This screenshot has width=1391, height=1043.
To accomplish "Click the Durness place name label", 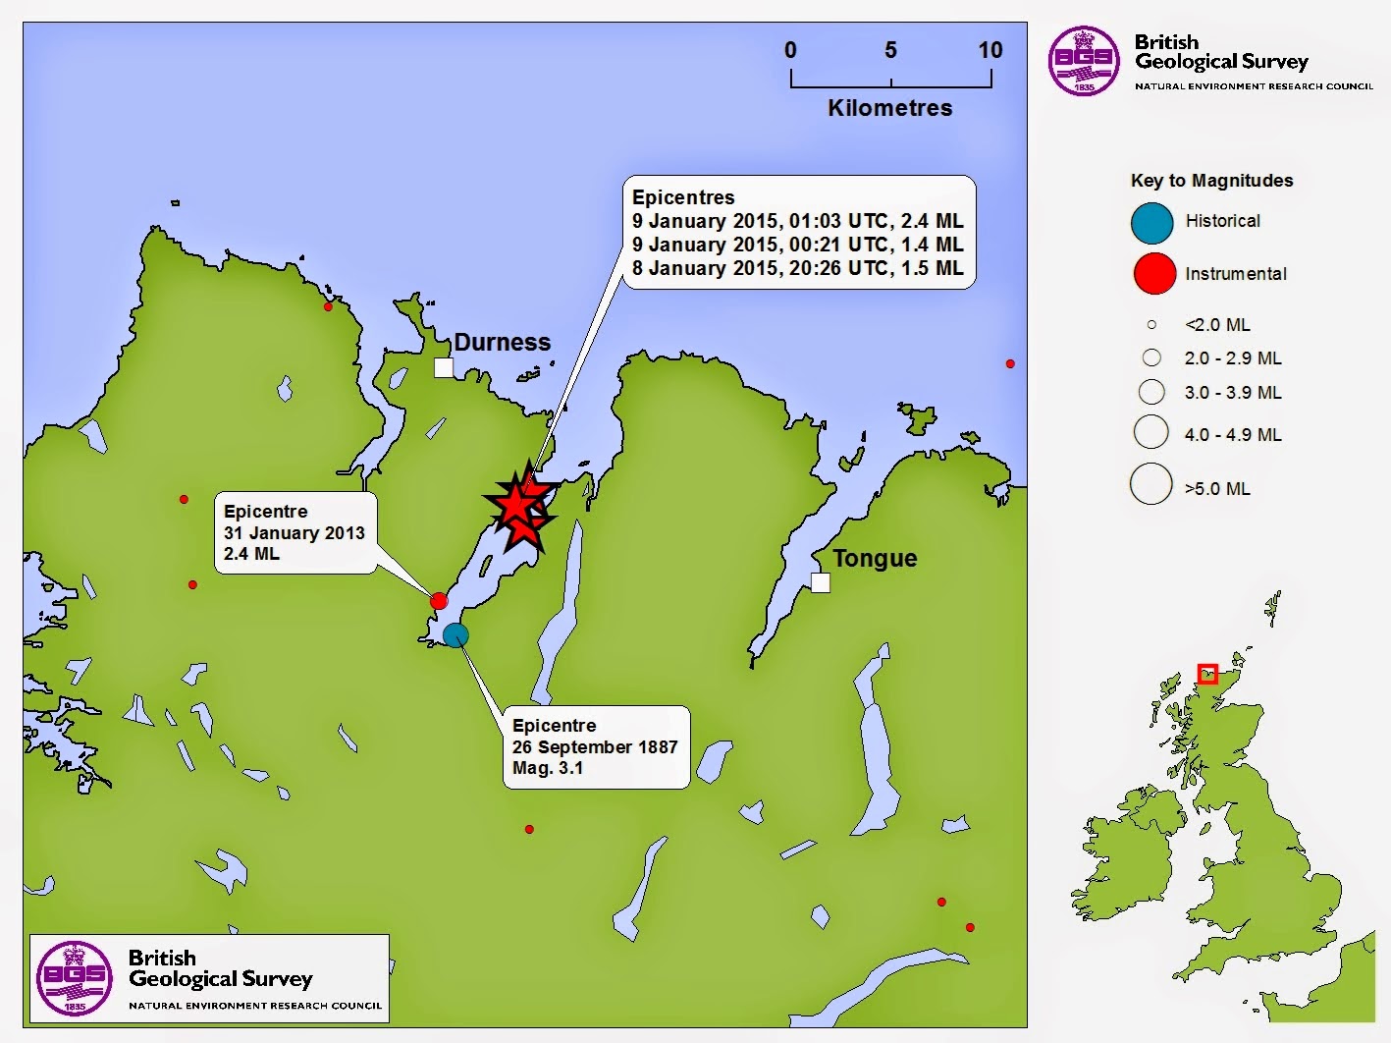I will pos(503,342).
